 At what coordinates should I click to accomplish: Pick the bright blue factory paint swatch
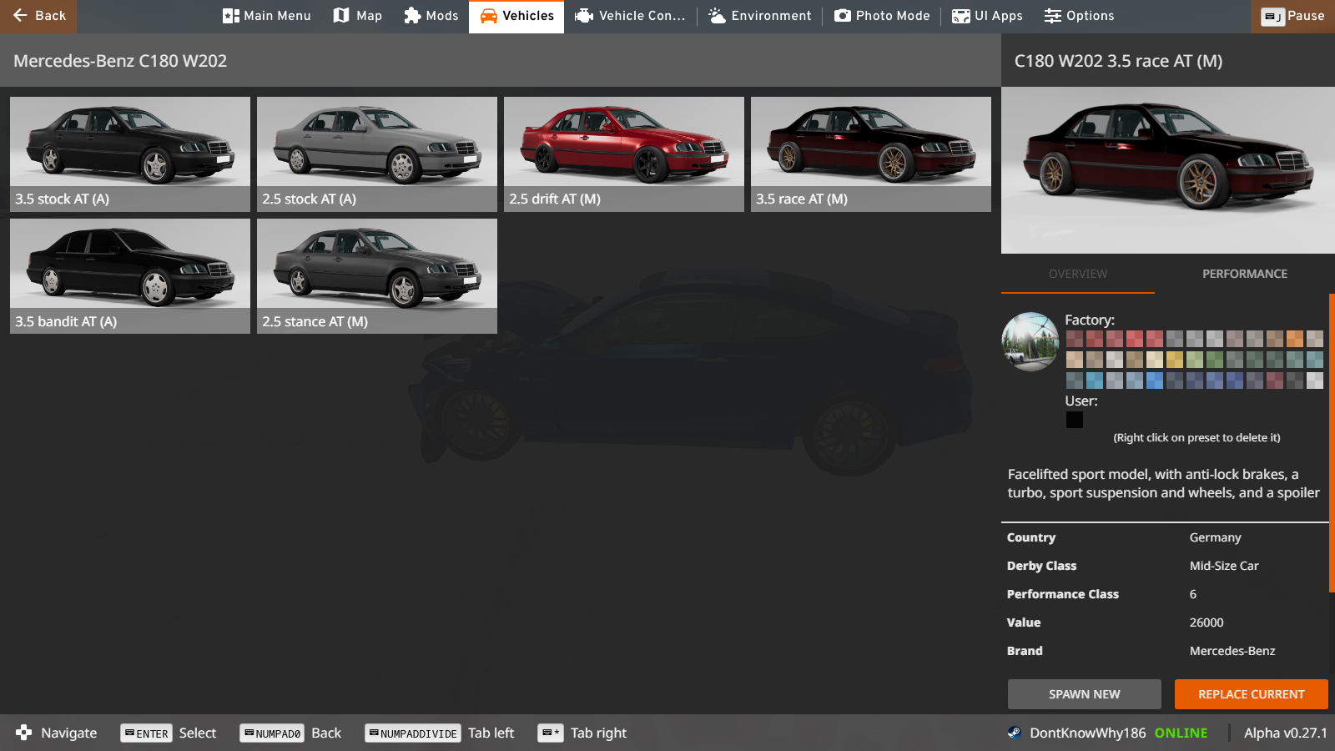(1155, 381)
